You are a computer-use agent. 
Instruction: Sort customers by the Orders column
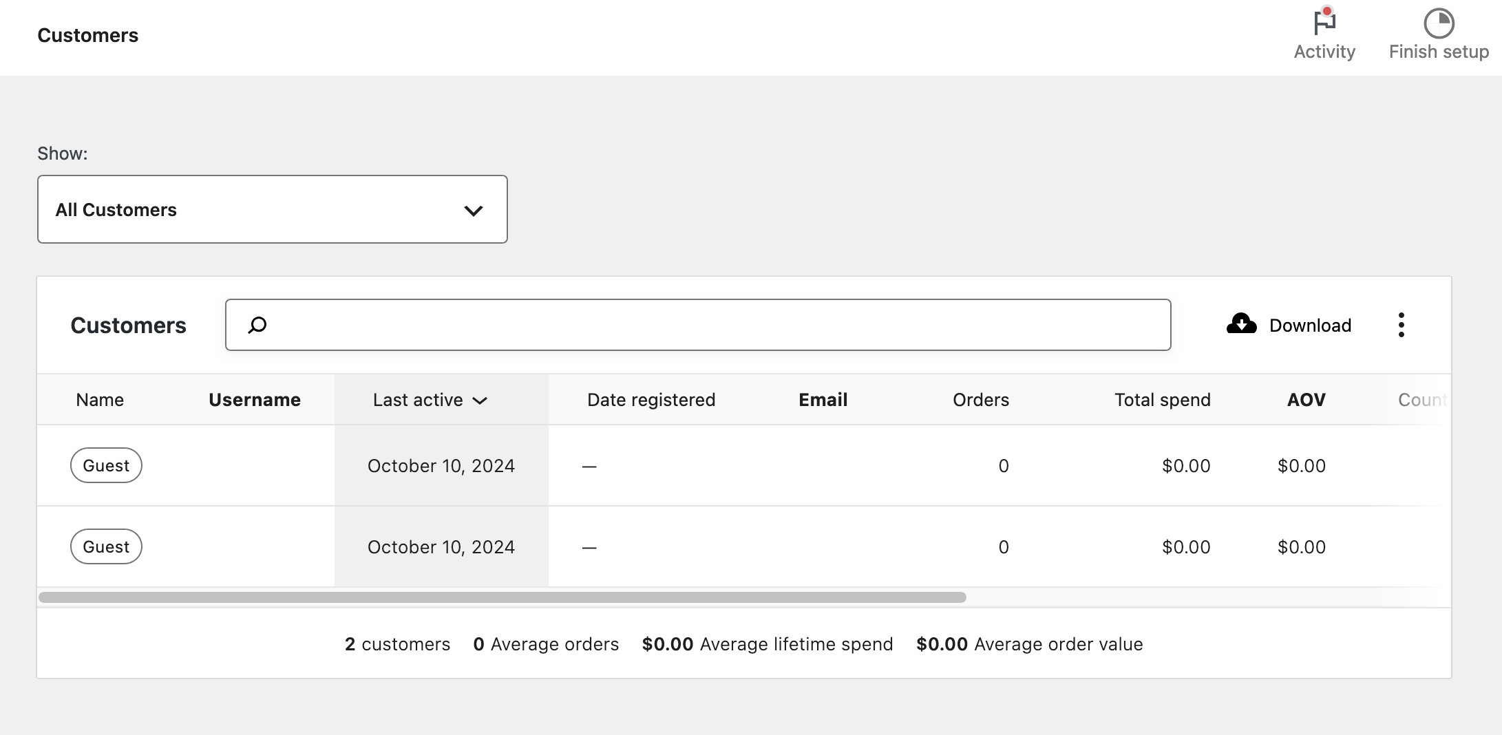[x=980, y=399]
